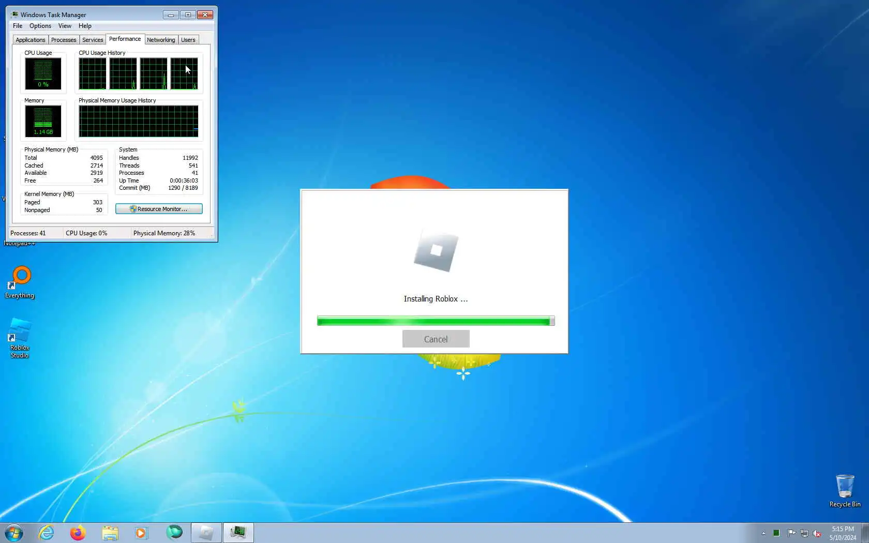Open the network tray icon
Viewport: 869px width, 543px height.
pyautogui.click(x=804, y=533)
